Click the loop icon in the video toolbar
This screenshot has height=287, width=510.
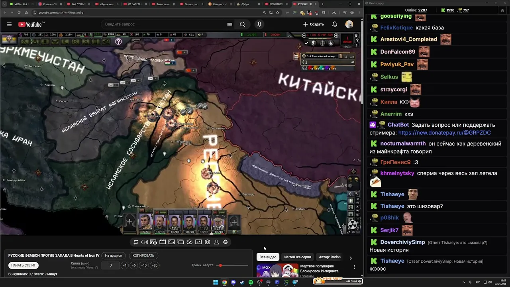coord(135,242)
